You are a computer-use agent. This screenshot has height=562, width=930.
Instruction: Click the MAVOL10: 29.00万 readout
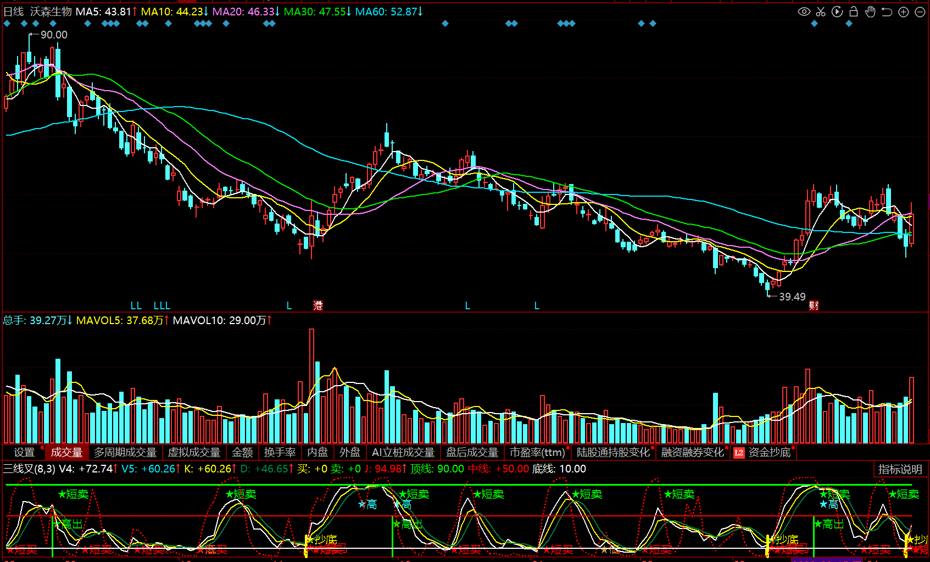[x=222, y=320]
